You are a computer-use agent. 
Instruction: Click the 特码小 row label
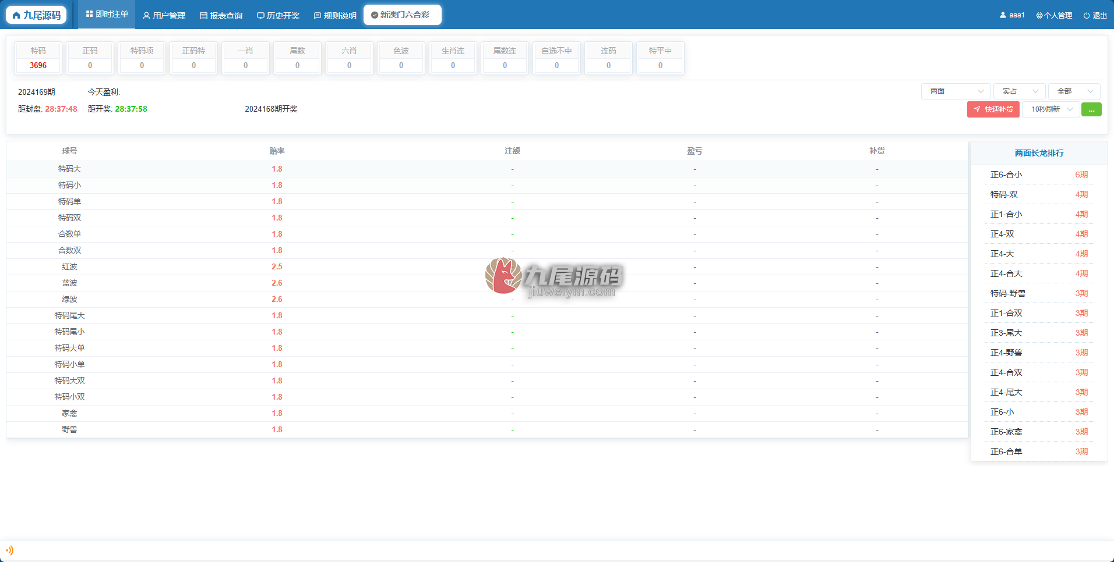69,185
